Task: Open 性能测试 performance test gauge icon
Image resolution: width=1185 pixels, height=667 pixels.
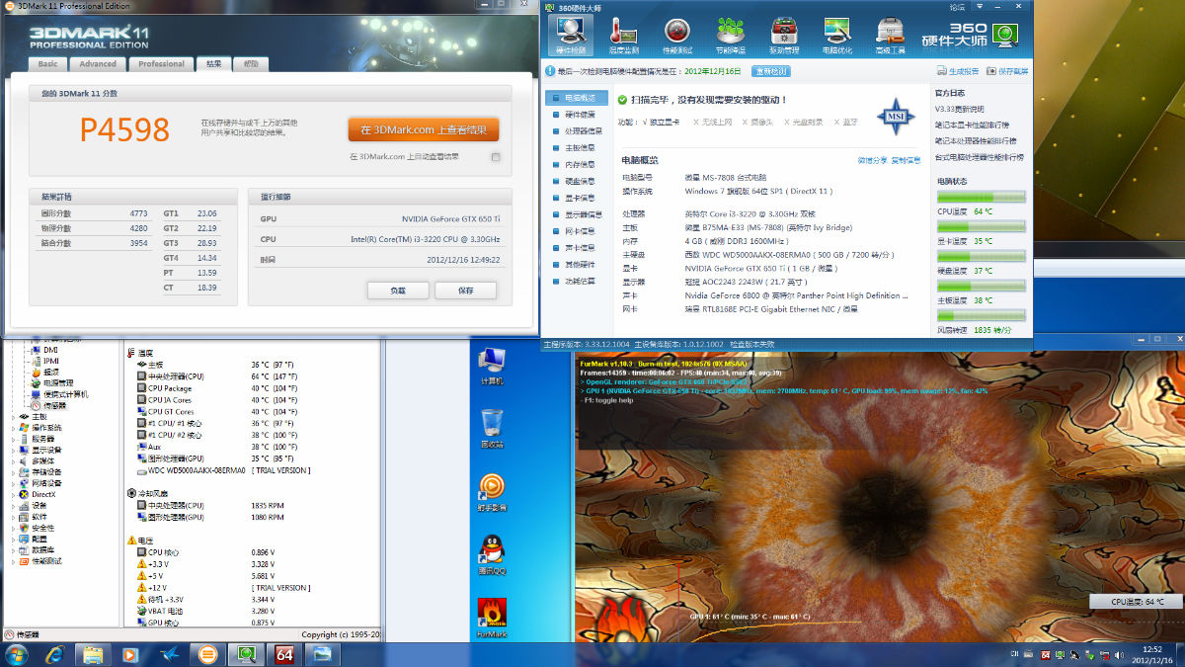Action: point(677,36)
